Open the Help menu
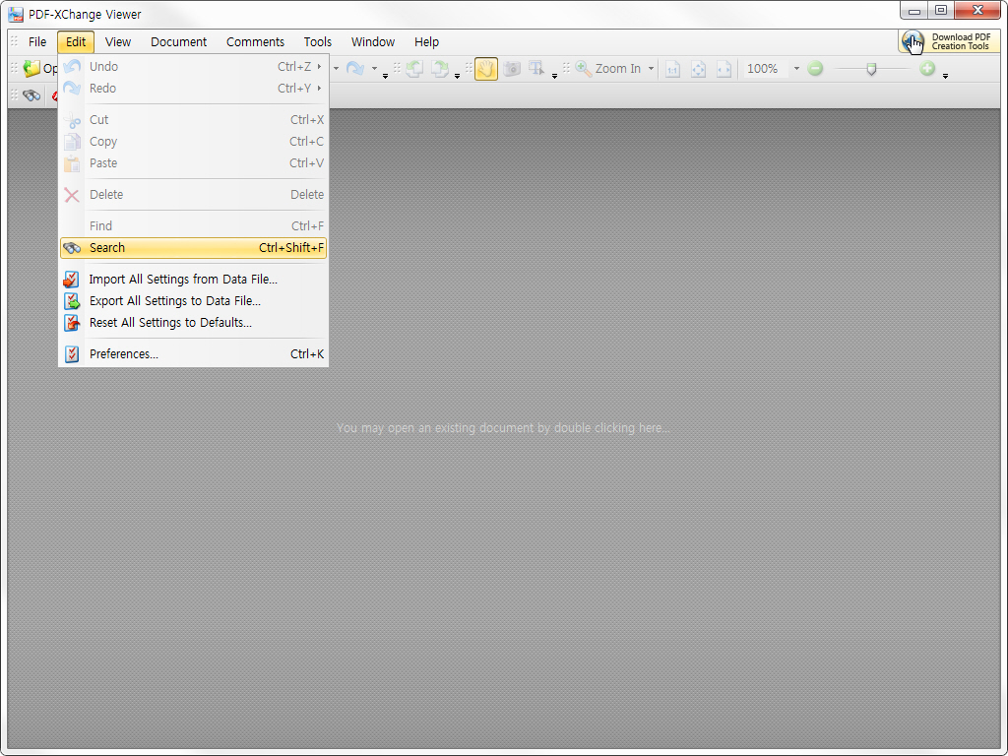The image size is (1008, 756). 426,41
